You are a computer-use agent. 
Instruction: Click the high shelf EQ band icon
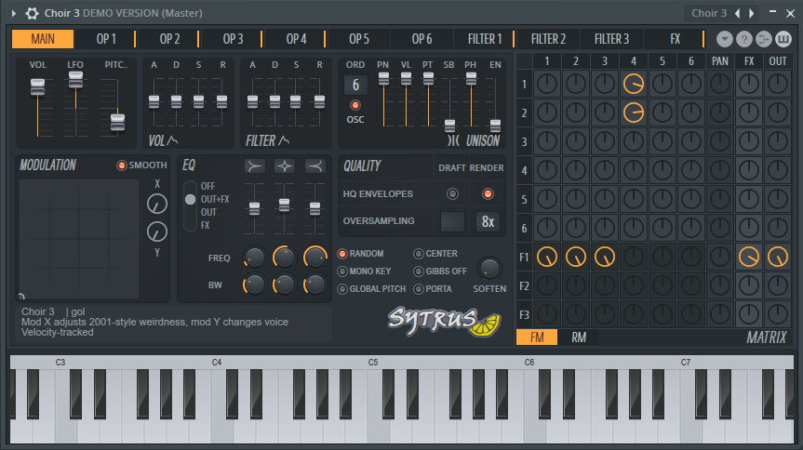[315, 165]
